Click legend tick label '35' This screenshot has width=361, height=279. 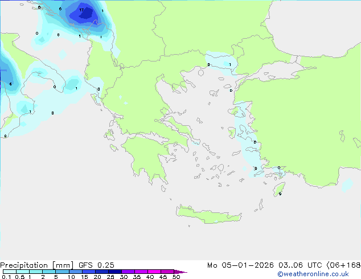(137, 277)
